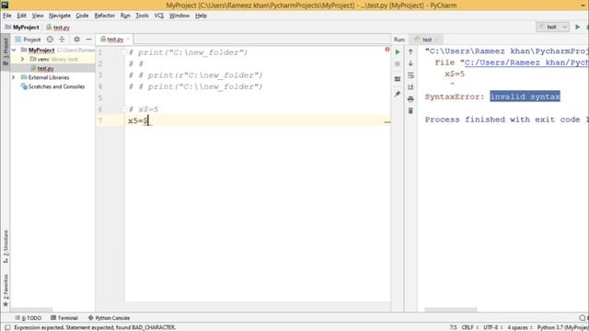Click the Project panel horizontal scrollbar
The image size is (589, 331).
click(32, 310)
